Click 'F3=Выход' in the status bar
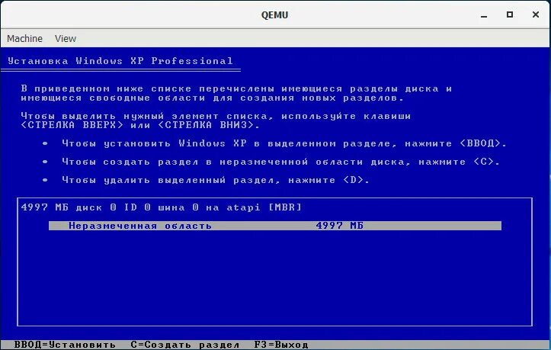This screenshot has width=551, height=350. click(281, 345)
